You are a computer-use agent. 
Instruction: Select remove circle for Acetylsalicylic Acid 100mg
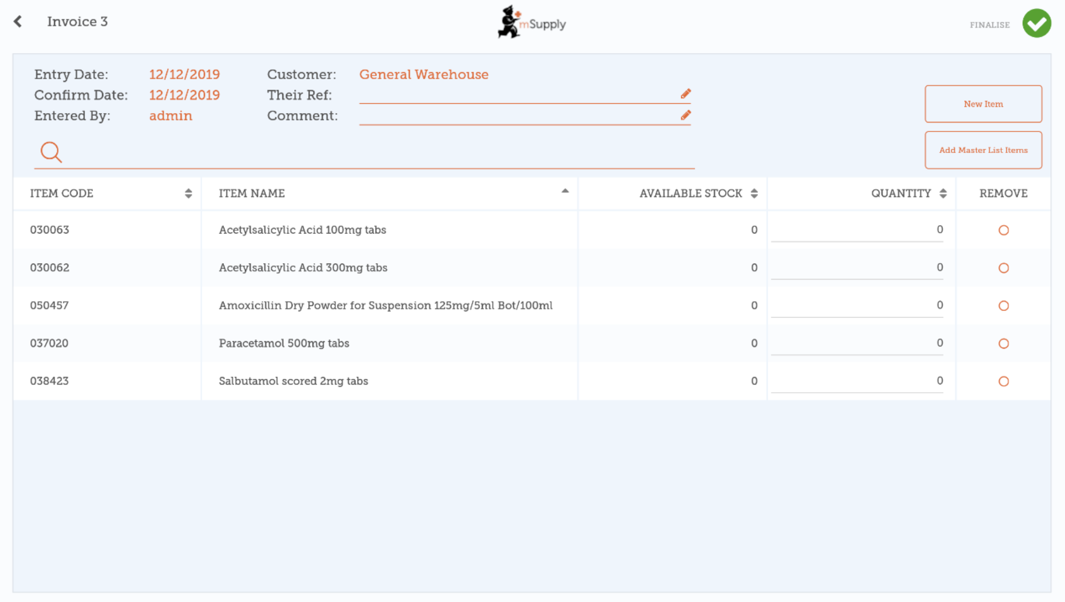pos(1003,230)
